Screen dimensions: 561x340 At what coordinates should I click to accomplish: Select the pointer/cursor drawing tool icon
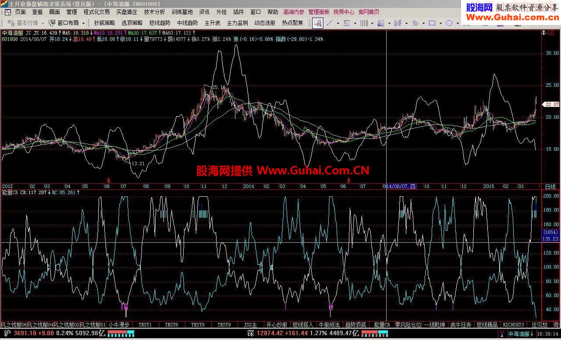point(318,23)
